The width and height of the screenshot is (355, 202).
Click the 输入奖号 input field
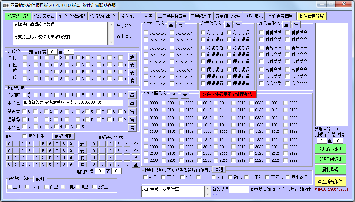coord(239,189)
